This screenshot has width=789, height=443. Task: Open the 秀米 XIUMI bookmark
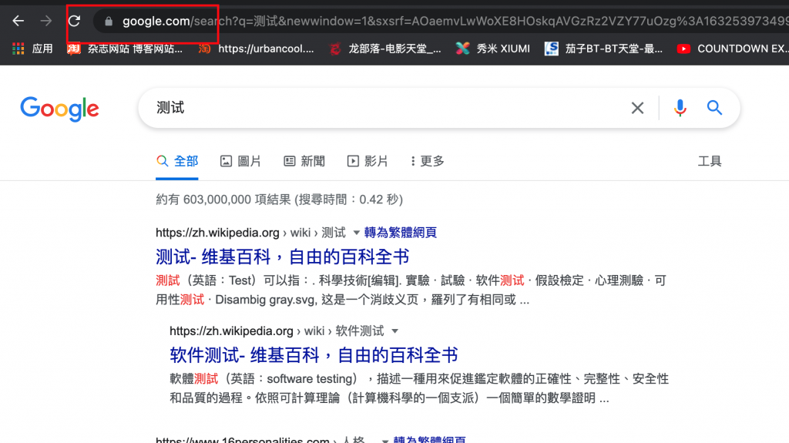point(492,49)
